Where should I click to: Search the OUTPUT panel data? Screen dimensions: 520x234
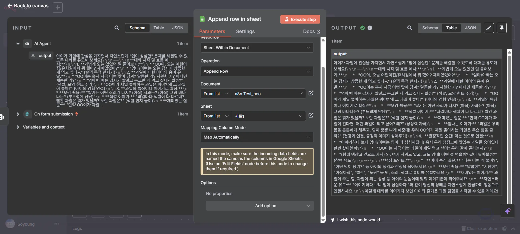coord(410,28)
